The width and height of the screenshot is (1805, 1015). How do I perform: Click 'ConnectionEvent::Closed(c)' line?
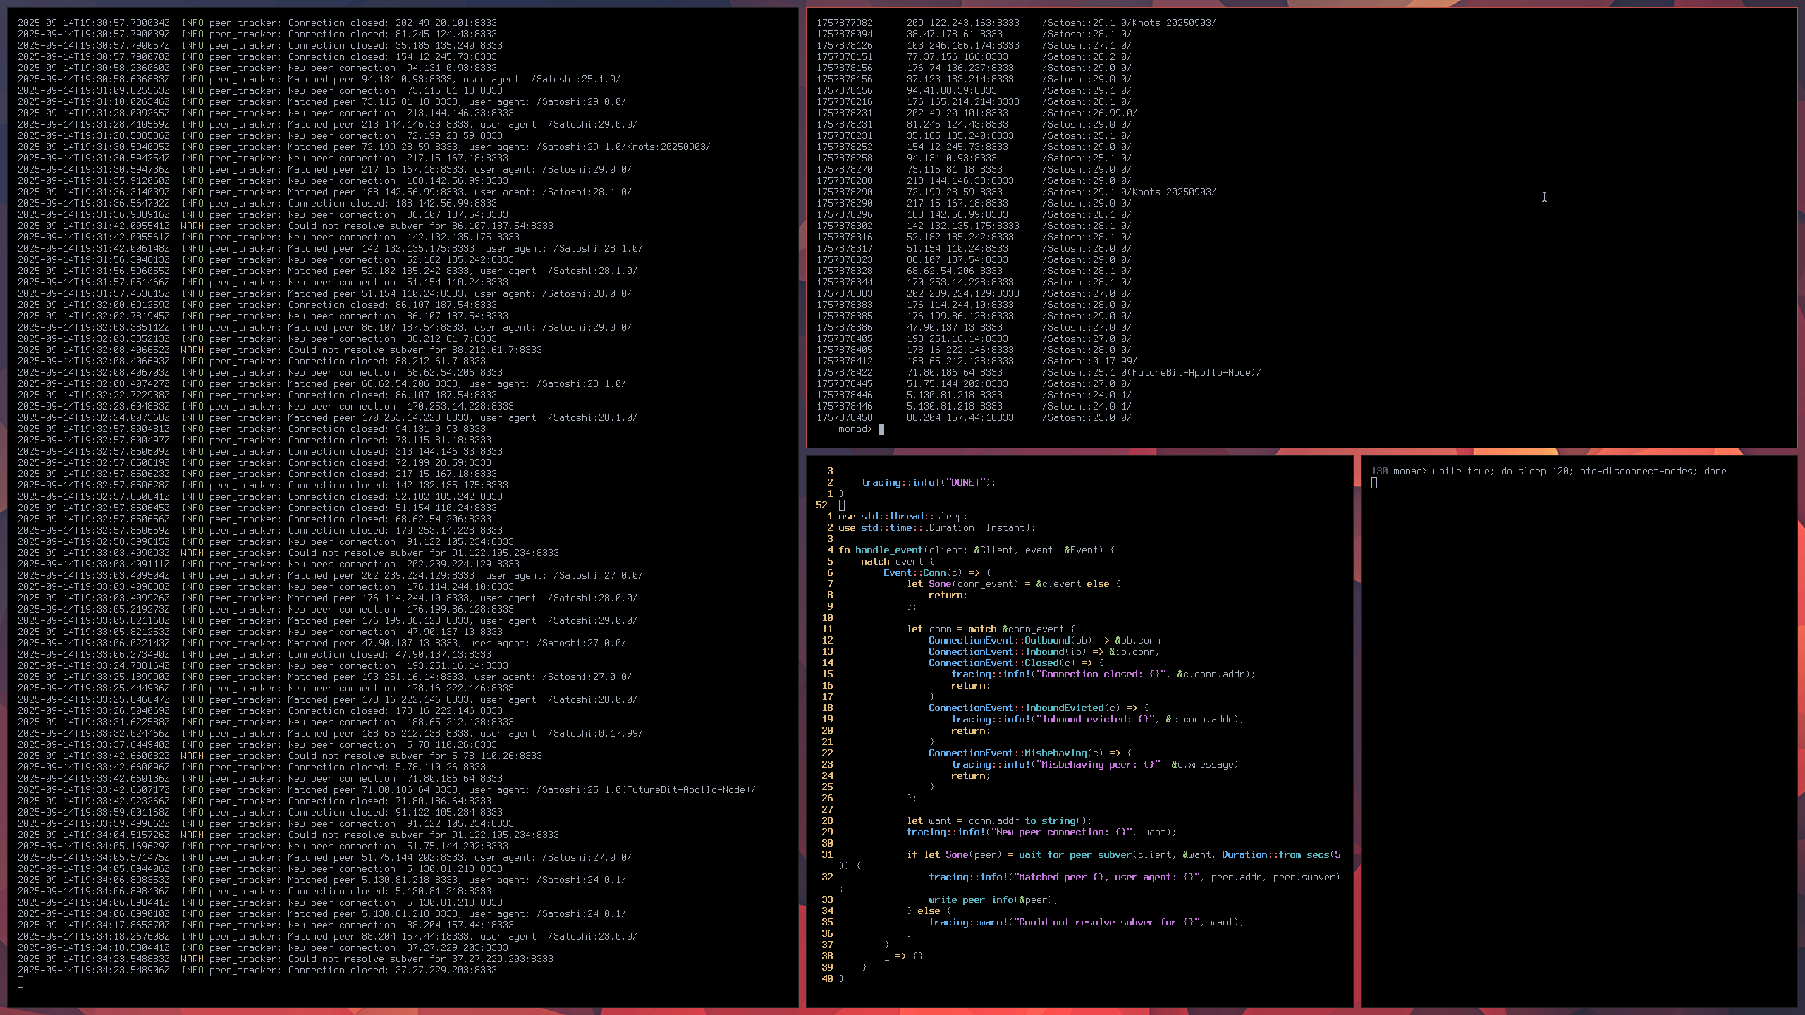(x=1016, y=663)
